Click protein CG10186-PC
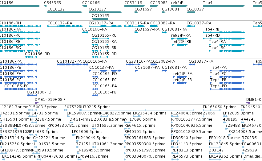262x161 pixels. coord(20,89)
